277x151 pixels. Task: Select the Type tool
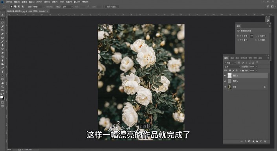tap(2, 72)
